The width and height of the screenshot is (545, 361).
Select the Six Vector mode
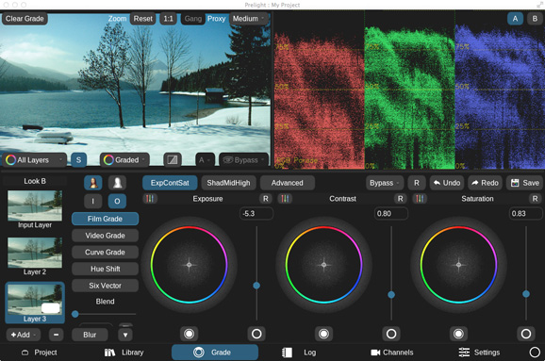105,286
